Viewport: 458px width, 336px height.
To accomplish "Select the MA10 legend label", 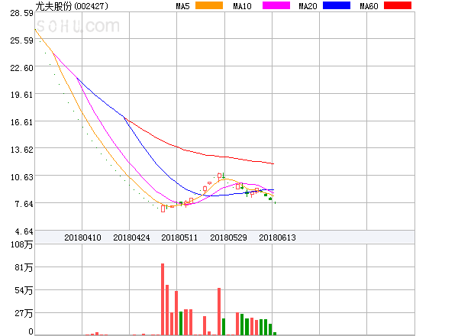I will pyautogui.click(x=242, y=6).
